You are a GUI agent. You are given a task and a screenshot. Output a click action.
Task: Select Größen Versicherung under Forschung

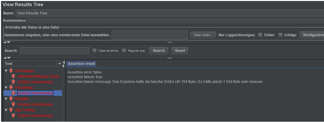point(35,93)
